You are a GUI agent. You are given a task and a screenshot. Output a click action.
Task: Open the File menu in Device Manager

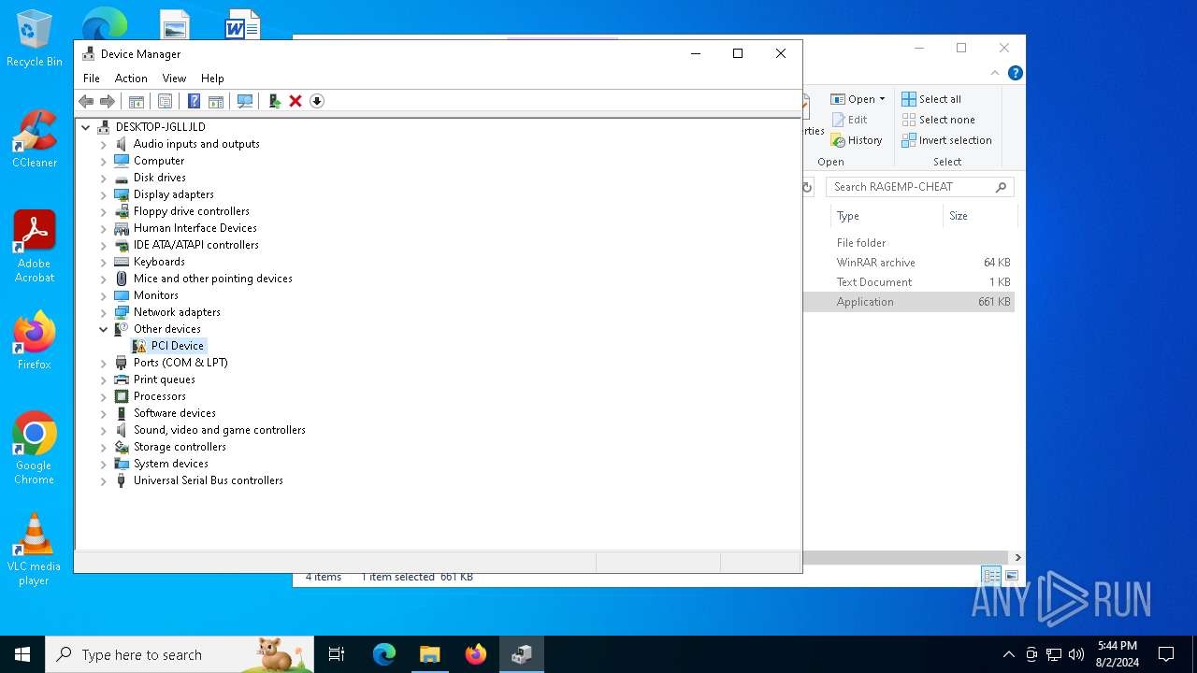click(92, 79)
